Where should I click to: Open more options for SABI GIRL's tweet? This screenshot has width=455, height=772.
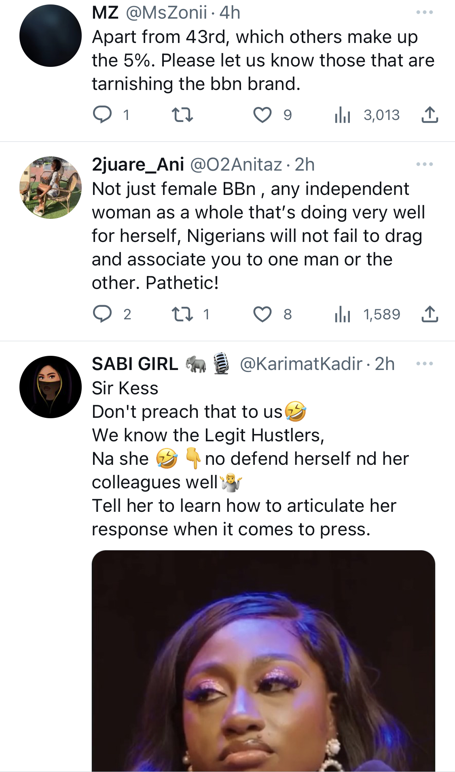pos(425,364)
